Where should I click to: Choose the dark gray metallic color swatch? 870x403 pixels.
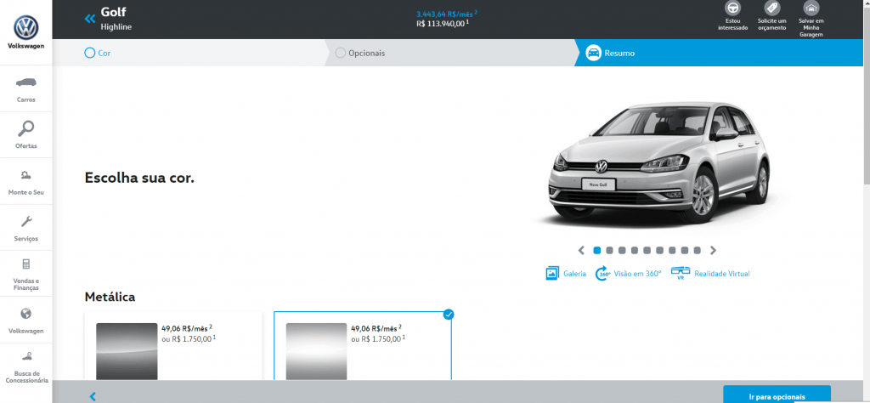[127, 351]
